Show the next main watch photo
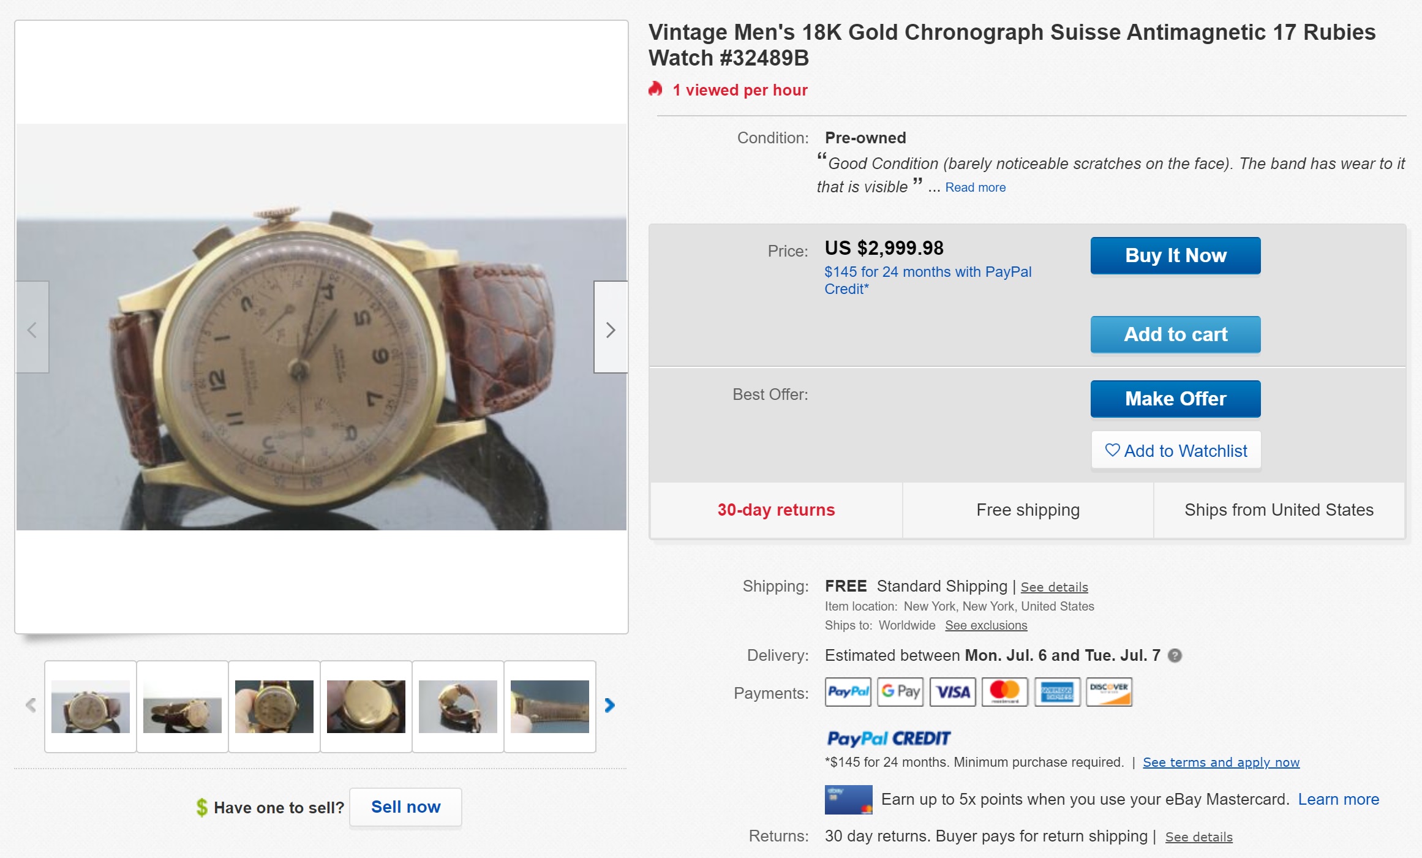Image resolution: width=1422 pixels, height=858 pixels. 610,329
